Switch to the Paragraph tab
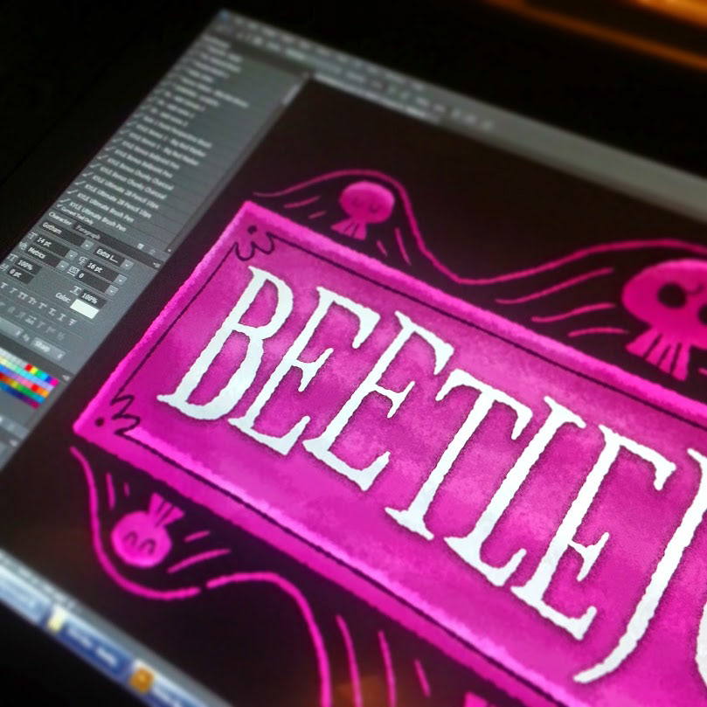Screen dimensions: 707x707 tap(88, 232)
